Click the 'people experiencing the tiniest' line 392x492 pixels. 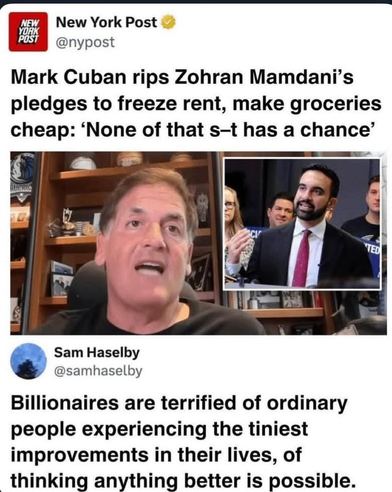(x=159, y=429)
